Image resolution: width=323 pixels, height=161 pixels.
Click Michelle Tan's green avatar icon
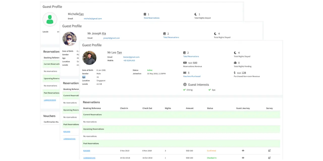[x=50, y=19]
